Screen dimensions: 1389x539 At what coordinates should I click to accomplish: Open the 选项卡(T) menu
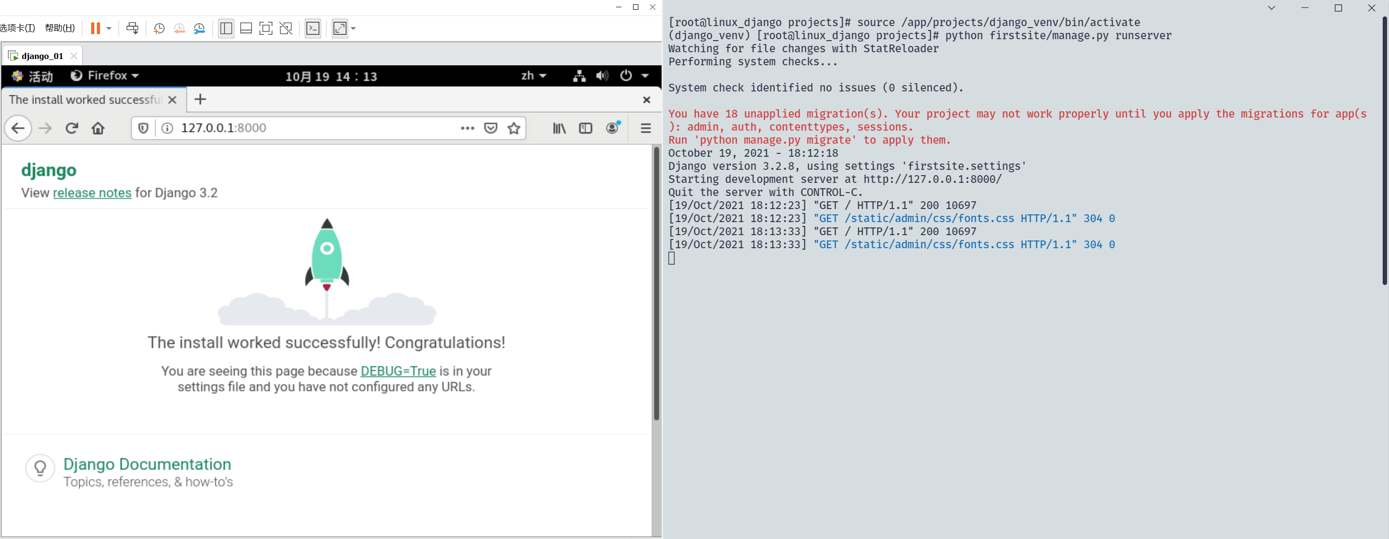[17, 28]
